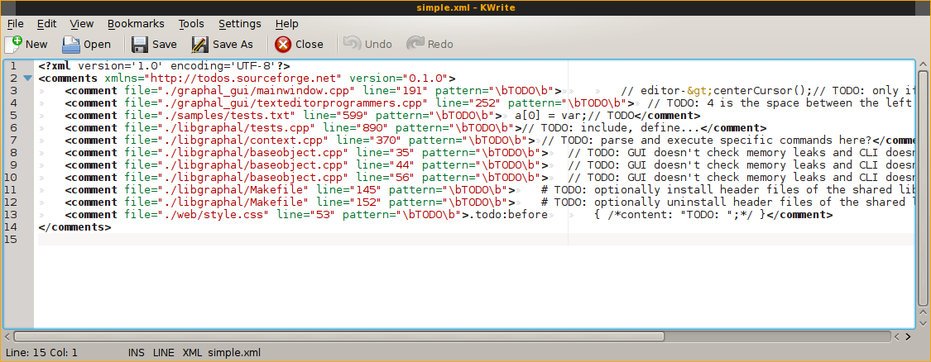
Task: Click simple.xml filename in status bar
Action: coord(234,353)
